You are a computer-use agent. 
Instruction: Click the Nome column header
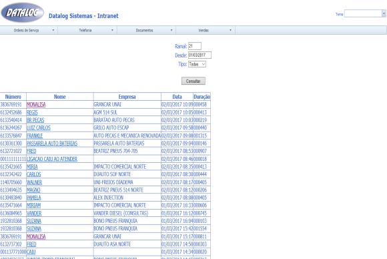tap(60, 97)
